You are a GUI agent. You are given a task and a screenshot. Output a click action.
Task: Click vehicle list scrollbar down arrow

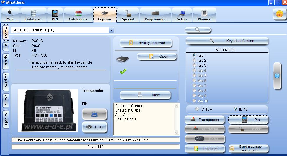(x=177, y=133)
